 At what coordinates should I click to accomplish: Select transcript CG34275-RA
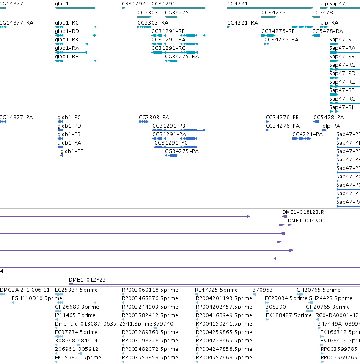click(171, 61)
